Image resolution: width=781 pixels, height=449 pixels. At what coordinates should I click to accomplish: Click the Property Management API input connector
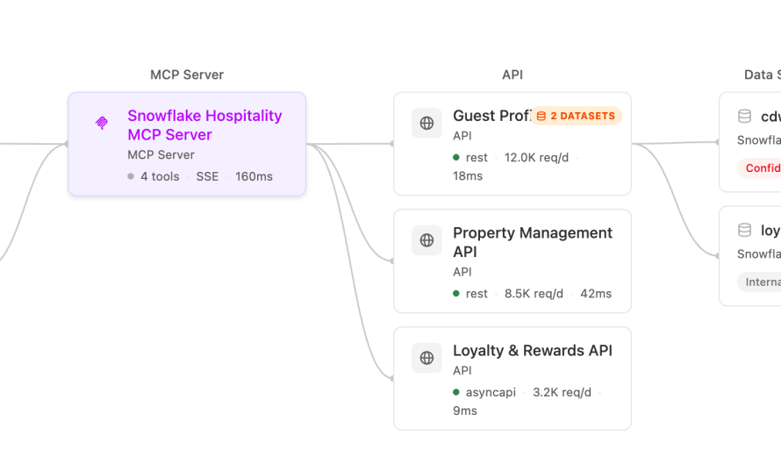coord(392,260)
